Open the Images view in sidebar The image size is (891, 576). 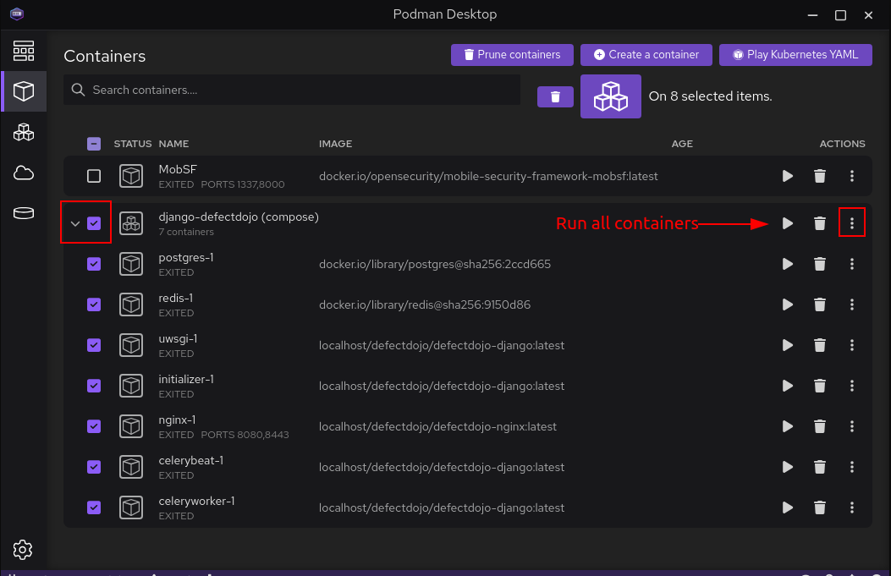point(24,173)
